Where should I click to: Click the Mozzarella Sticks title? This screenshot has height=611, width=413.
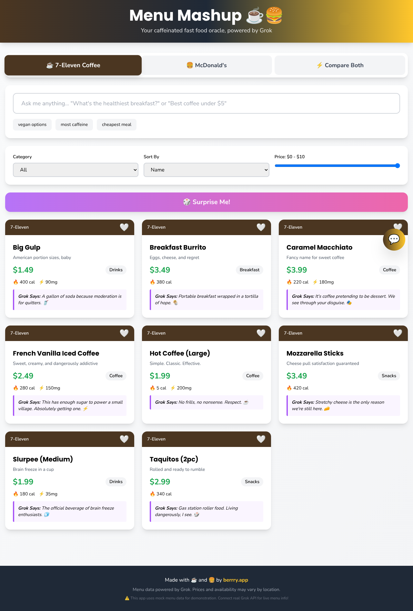click(x=315, y=353)
